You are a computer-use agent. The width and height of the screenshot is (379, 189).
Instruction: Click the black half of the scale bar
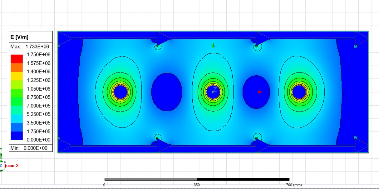(243, 179)
